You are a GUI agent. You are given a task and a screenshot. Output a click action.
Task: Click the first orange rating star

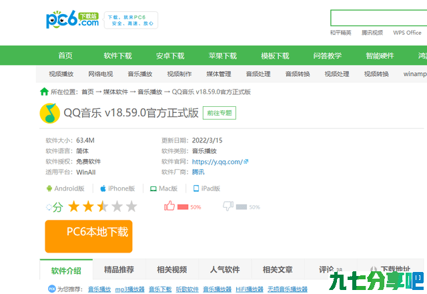coord(74,206)
